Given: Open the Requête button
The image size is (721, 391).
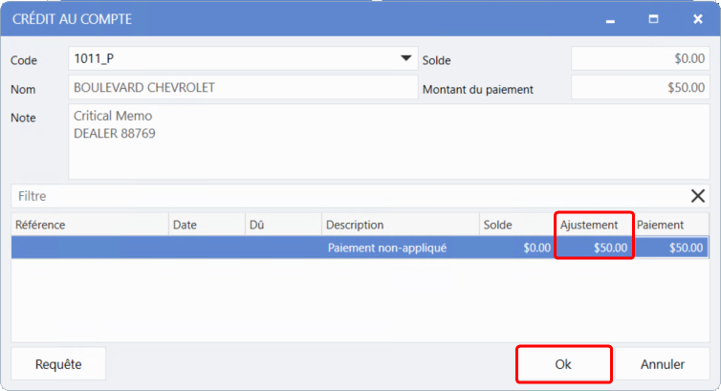Looking at the screenshot, I should pos(58,364).
